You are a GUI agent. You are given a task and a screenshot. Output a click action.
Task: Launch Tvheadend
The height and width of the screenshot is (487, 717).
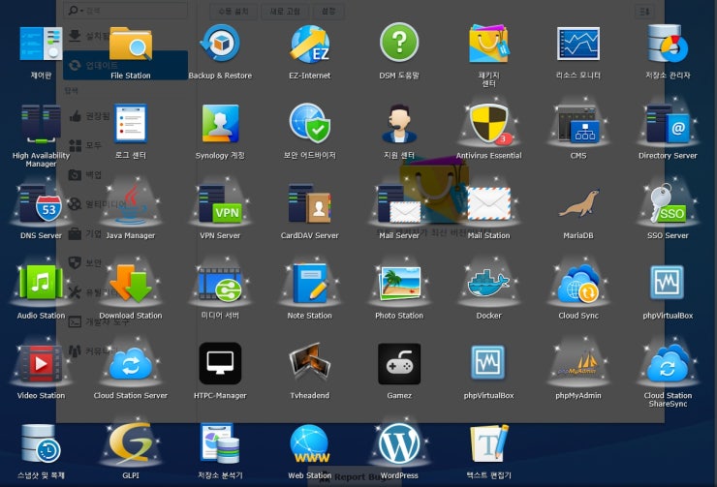coord(310,364)
